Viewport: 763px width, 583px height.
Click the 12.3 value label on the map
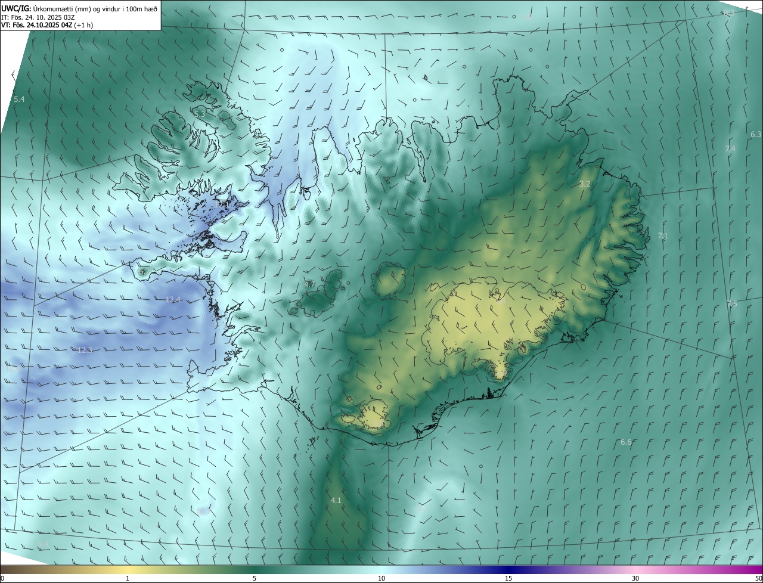pos(85,350)
